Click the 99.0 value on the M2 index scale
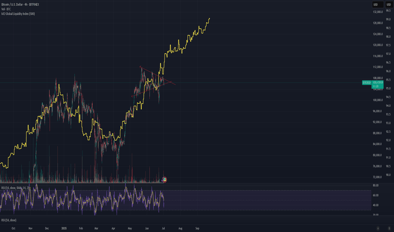Viewport: 394px width, 232px height. coord(388,19)
